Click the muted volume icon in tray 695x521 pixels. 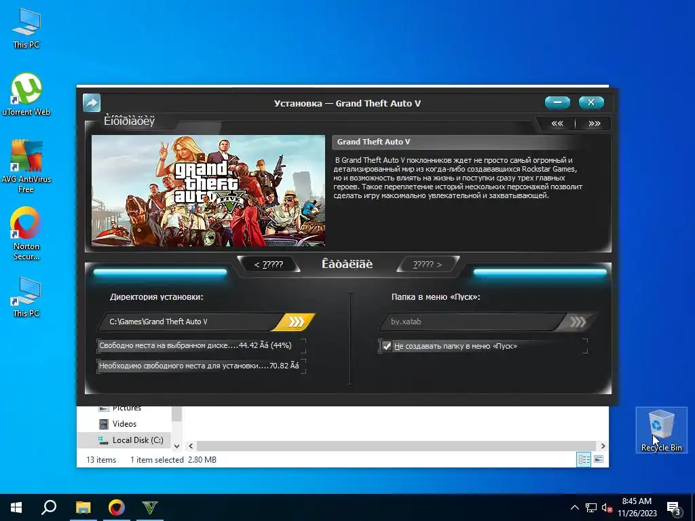607,507
